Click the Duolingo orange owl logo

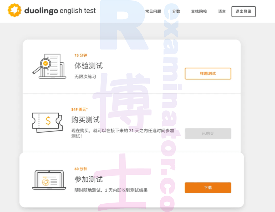[x=14, y=10]
